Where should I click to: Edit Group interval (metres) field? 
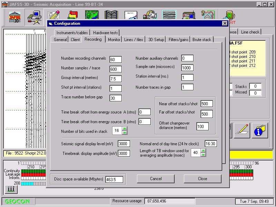(x=116, y=79)
